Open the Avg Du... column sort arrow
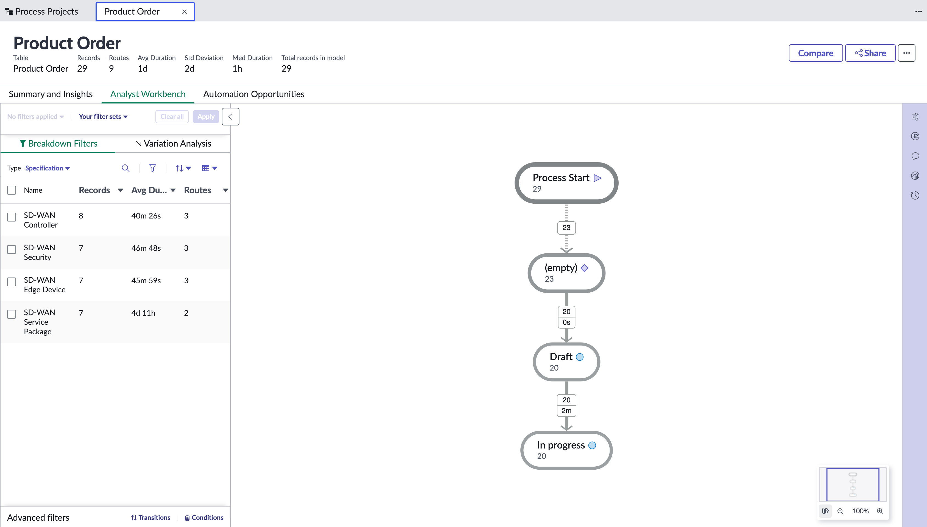 pos(173,190)
